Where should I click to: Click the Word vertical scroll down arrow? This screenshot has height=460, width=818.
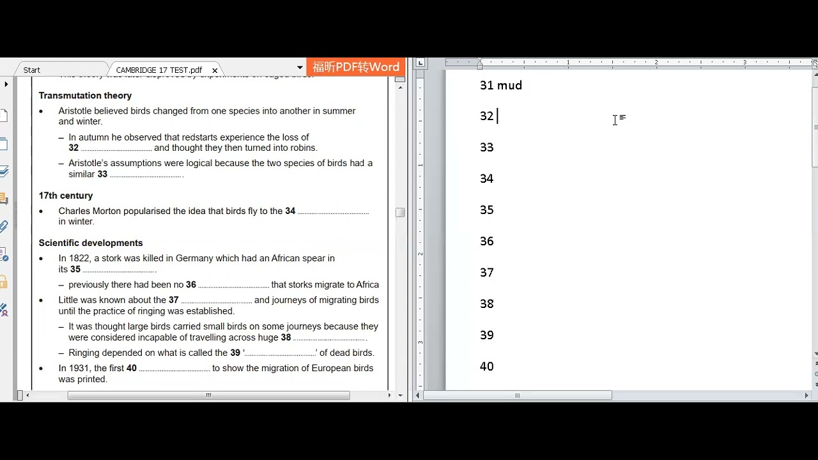815,354
